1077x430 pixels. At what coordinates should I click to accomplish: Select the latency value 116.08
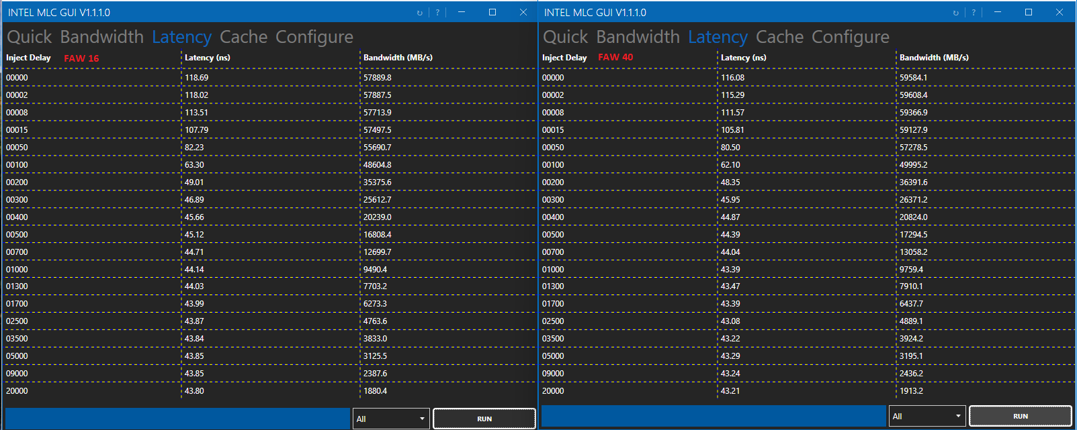click(733, 78)
